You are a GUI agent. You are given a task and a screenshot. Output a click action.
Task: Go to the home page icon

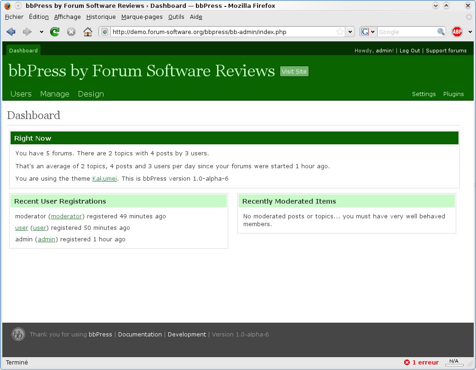[88, 32]
